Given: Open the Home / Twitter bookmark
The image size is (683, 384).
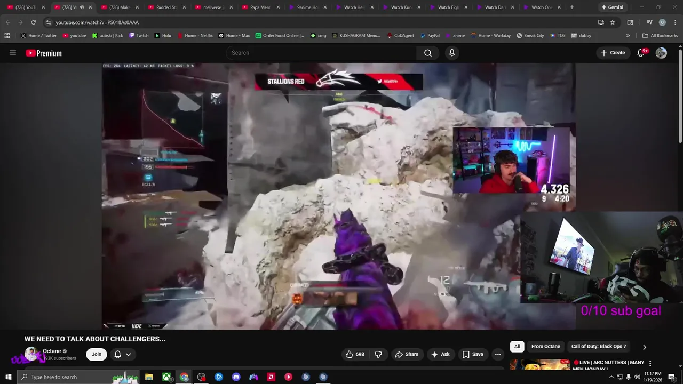Looking at the screenshot, I should pos(38,36).
